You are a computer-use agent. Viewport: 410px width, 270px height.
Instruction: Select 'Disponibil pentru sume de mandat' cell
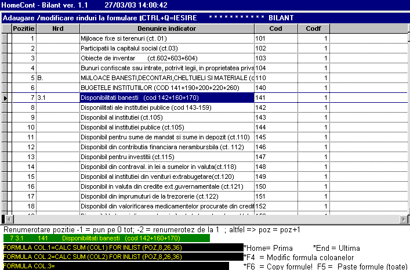click(x=167, y=137)
